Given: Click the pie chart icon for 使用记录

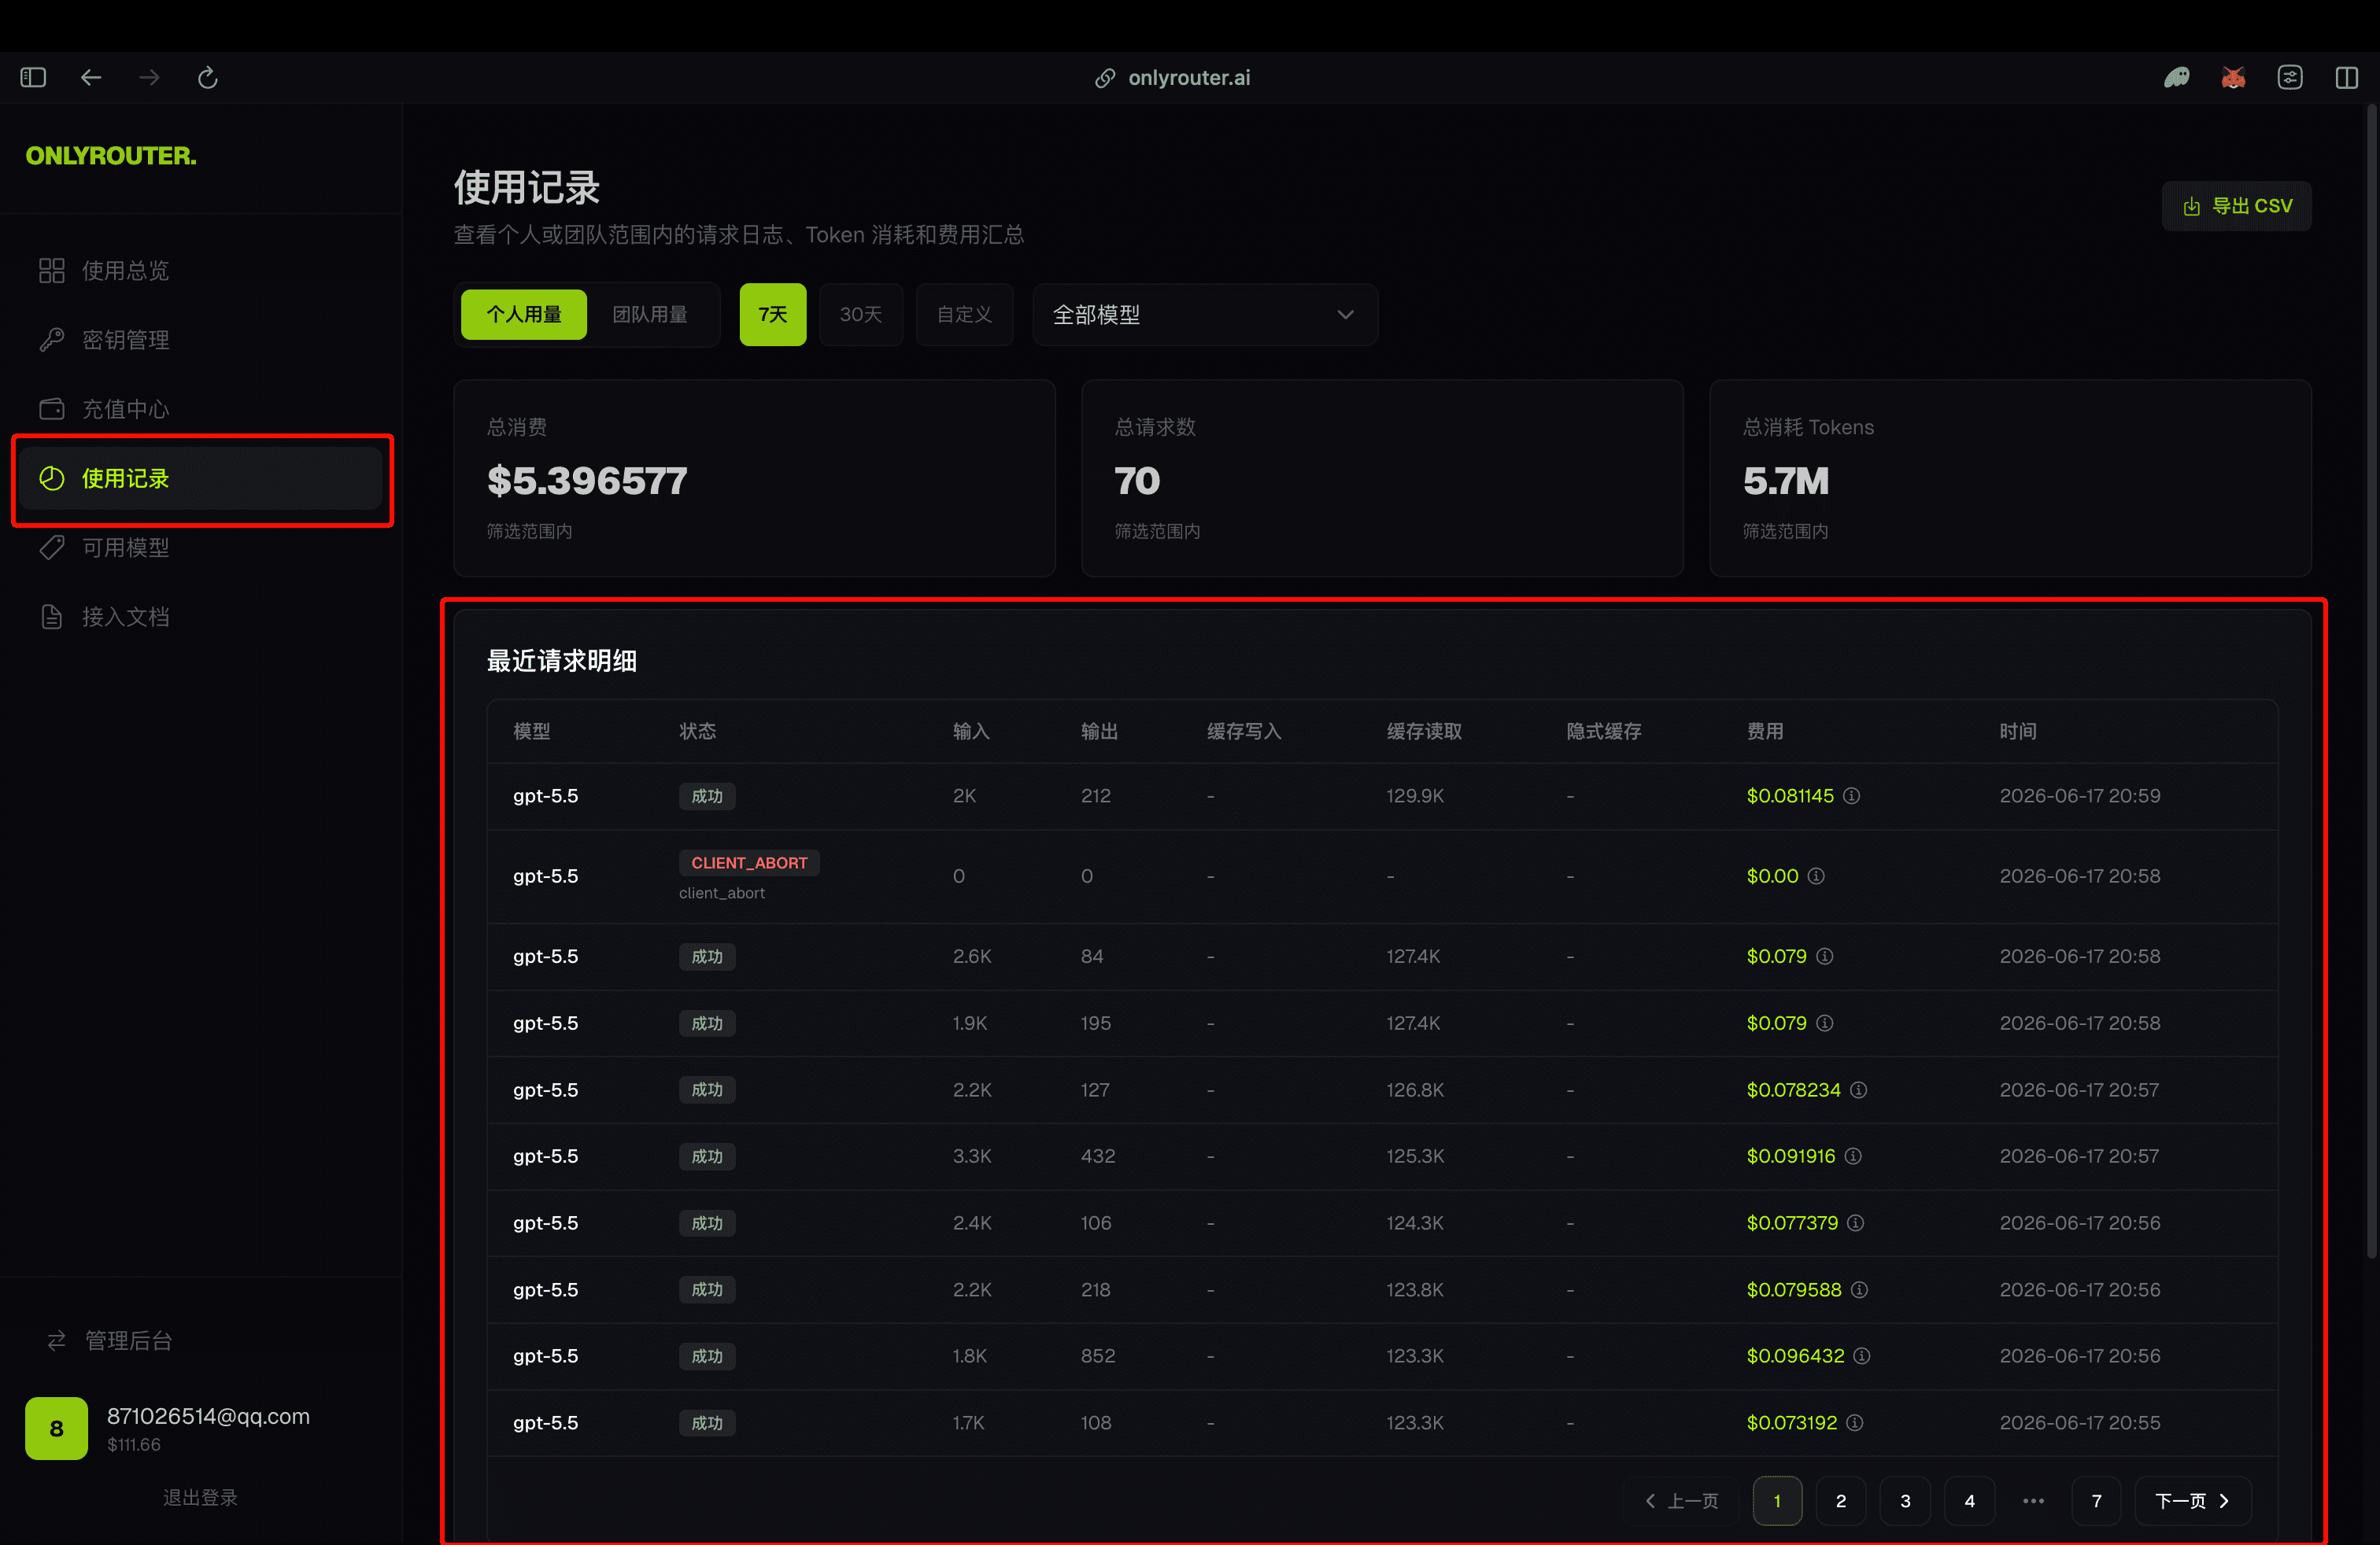Looking at the screenshot, I should [x=52, y=478].
